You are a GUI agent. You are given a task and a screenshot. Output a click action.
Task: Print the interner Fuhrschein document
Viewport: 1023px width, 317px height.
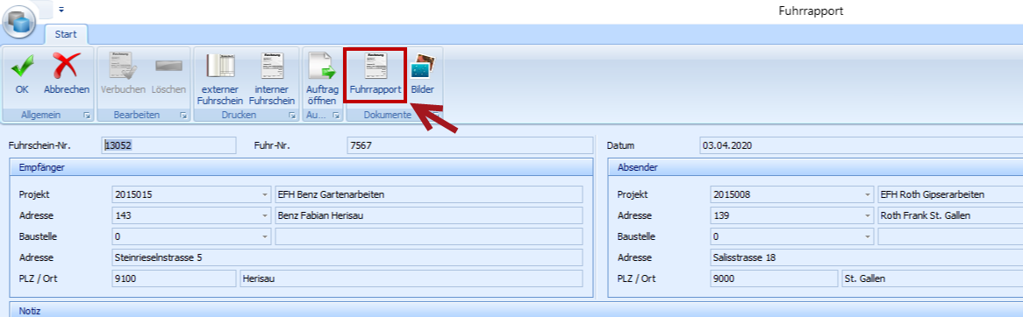pos(272,78)
